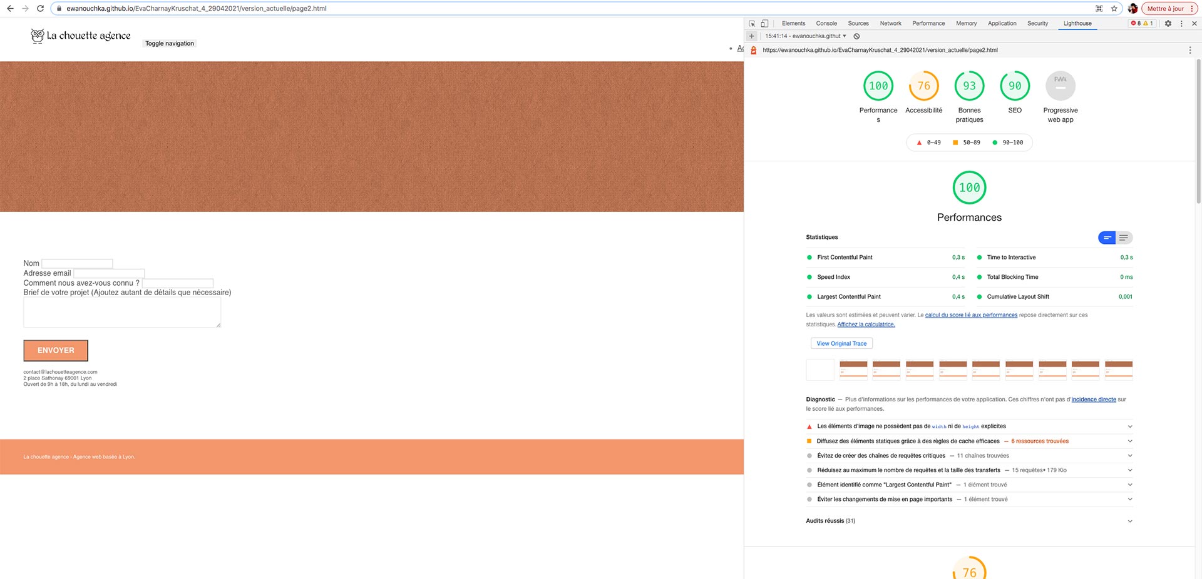Click the View Original Trace button
1202x579 pixels.
click(841, 343)
